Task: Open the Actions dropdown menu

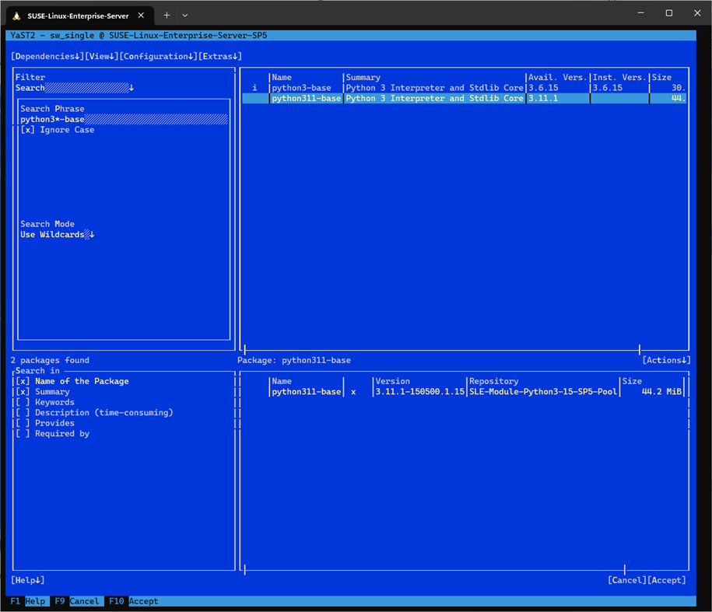Action: (x=666, y=360)
